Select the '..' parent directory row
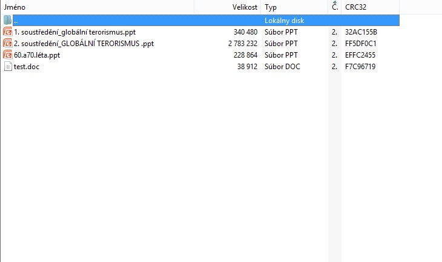The width and height of the screenshot is (442, 262). [x=206, y=21]
